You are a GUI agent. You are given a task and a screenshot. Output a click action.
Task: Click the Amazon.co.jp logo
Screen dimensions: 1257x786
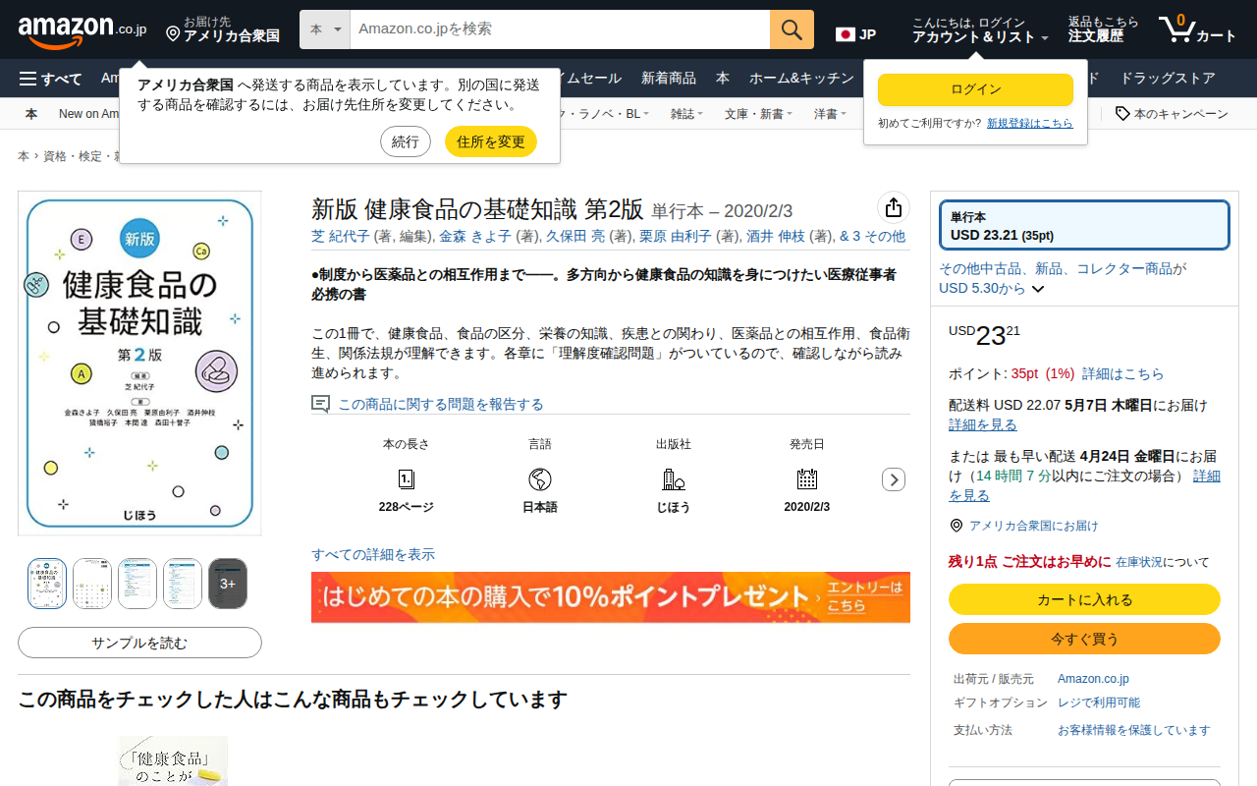coord(82,30)
